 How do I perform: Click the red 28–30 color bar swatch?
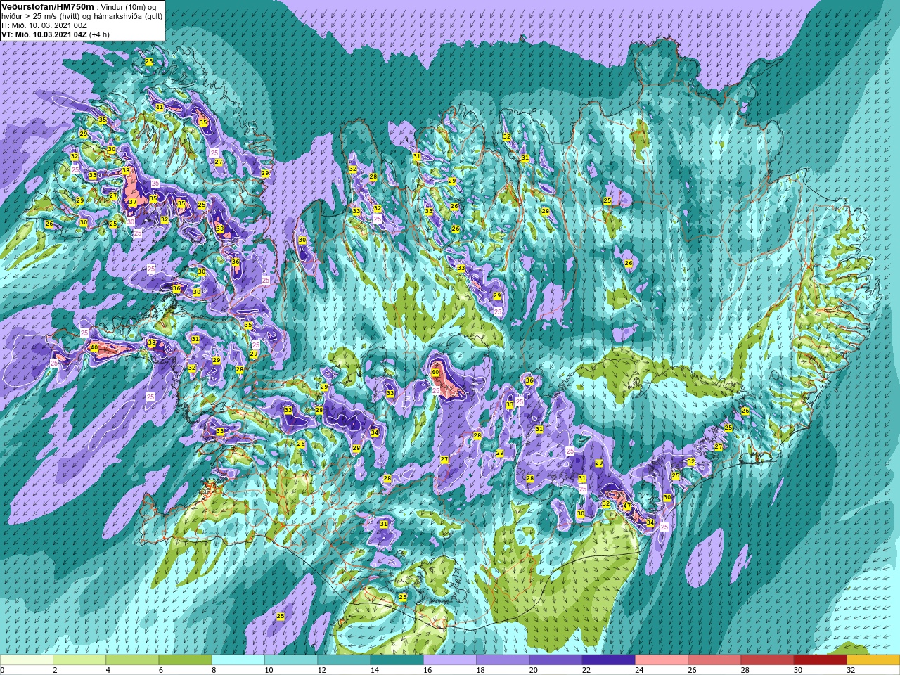coord(767,660)
